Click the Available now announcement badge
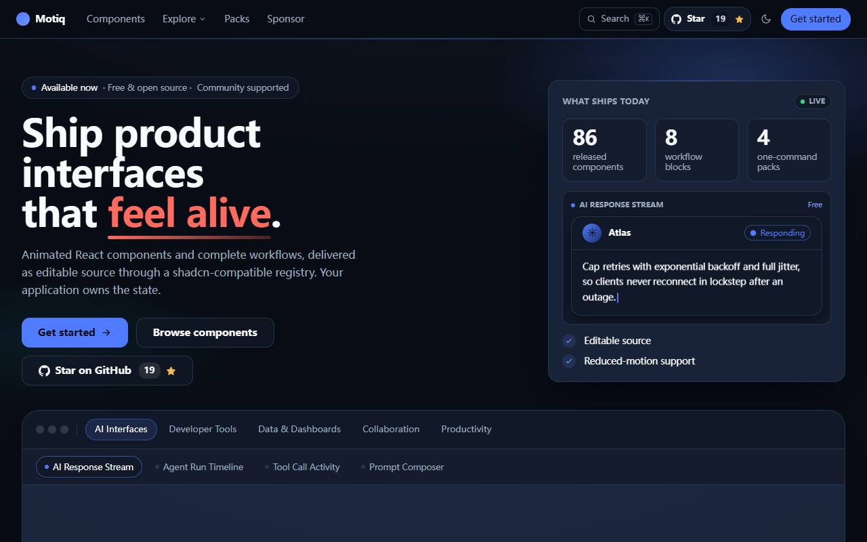 (161, 88)
